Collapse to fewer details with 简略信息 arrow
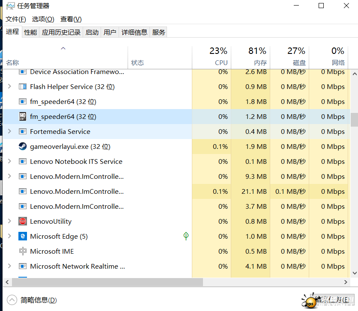The width and height of the screenshot is (358, 311). 12,300
